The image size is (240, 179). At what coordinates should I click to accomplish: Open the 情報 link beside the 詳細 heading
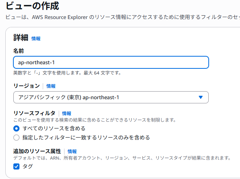36,39
